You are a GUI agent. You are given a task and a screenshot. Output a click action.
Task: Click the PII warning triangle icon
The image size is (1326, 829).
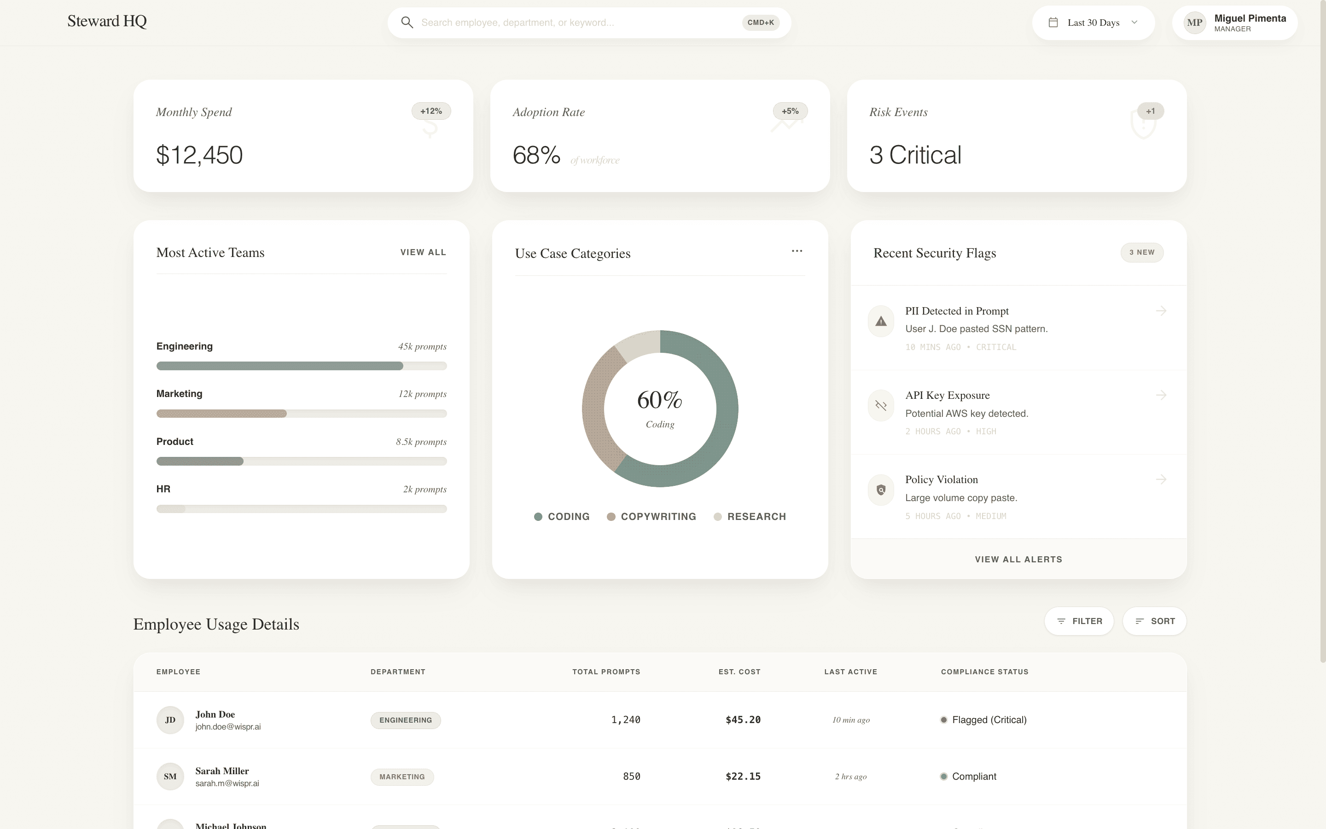[x=880, y=321]
